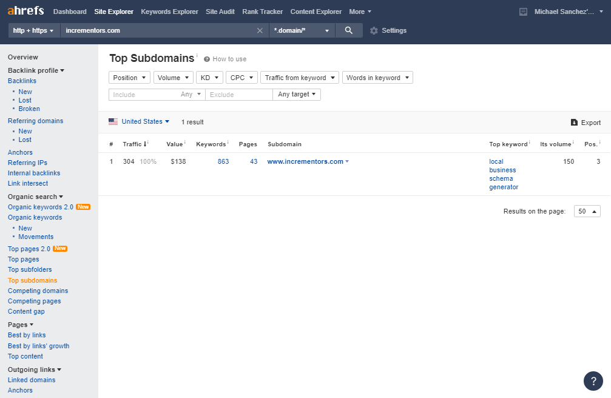Open Traffic from keyword filter
Viewport: 611px width, 398px height.
pos(300,78)
